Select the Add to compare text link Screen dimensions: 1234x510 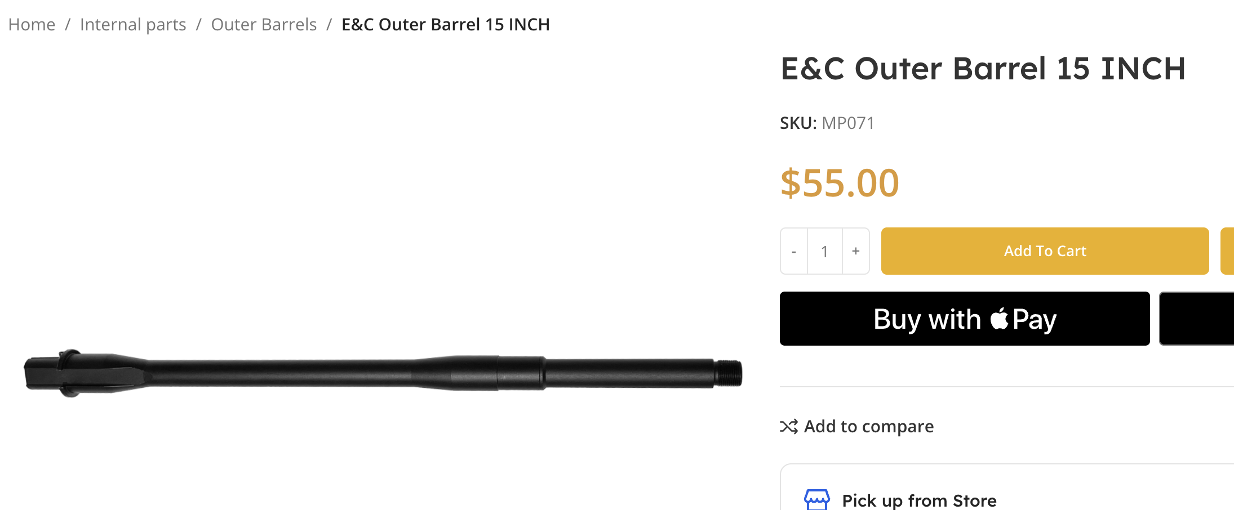tap(868, 427)
